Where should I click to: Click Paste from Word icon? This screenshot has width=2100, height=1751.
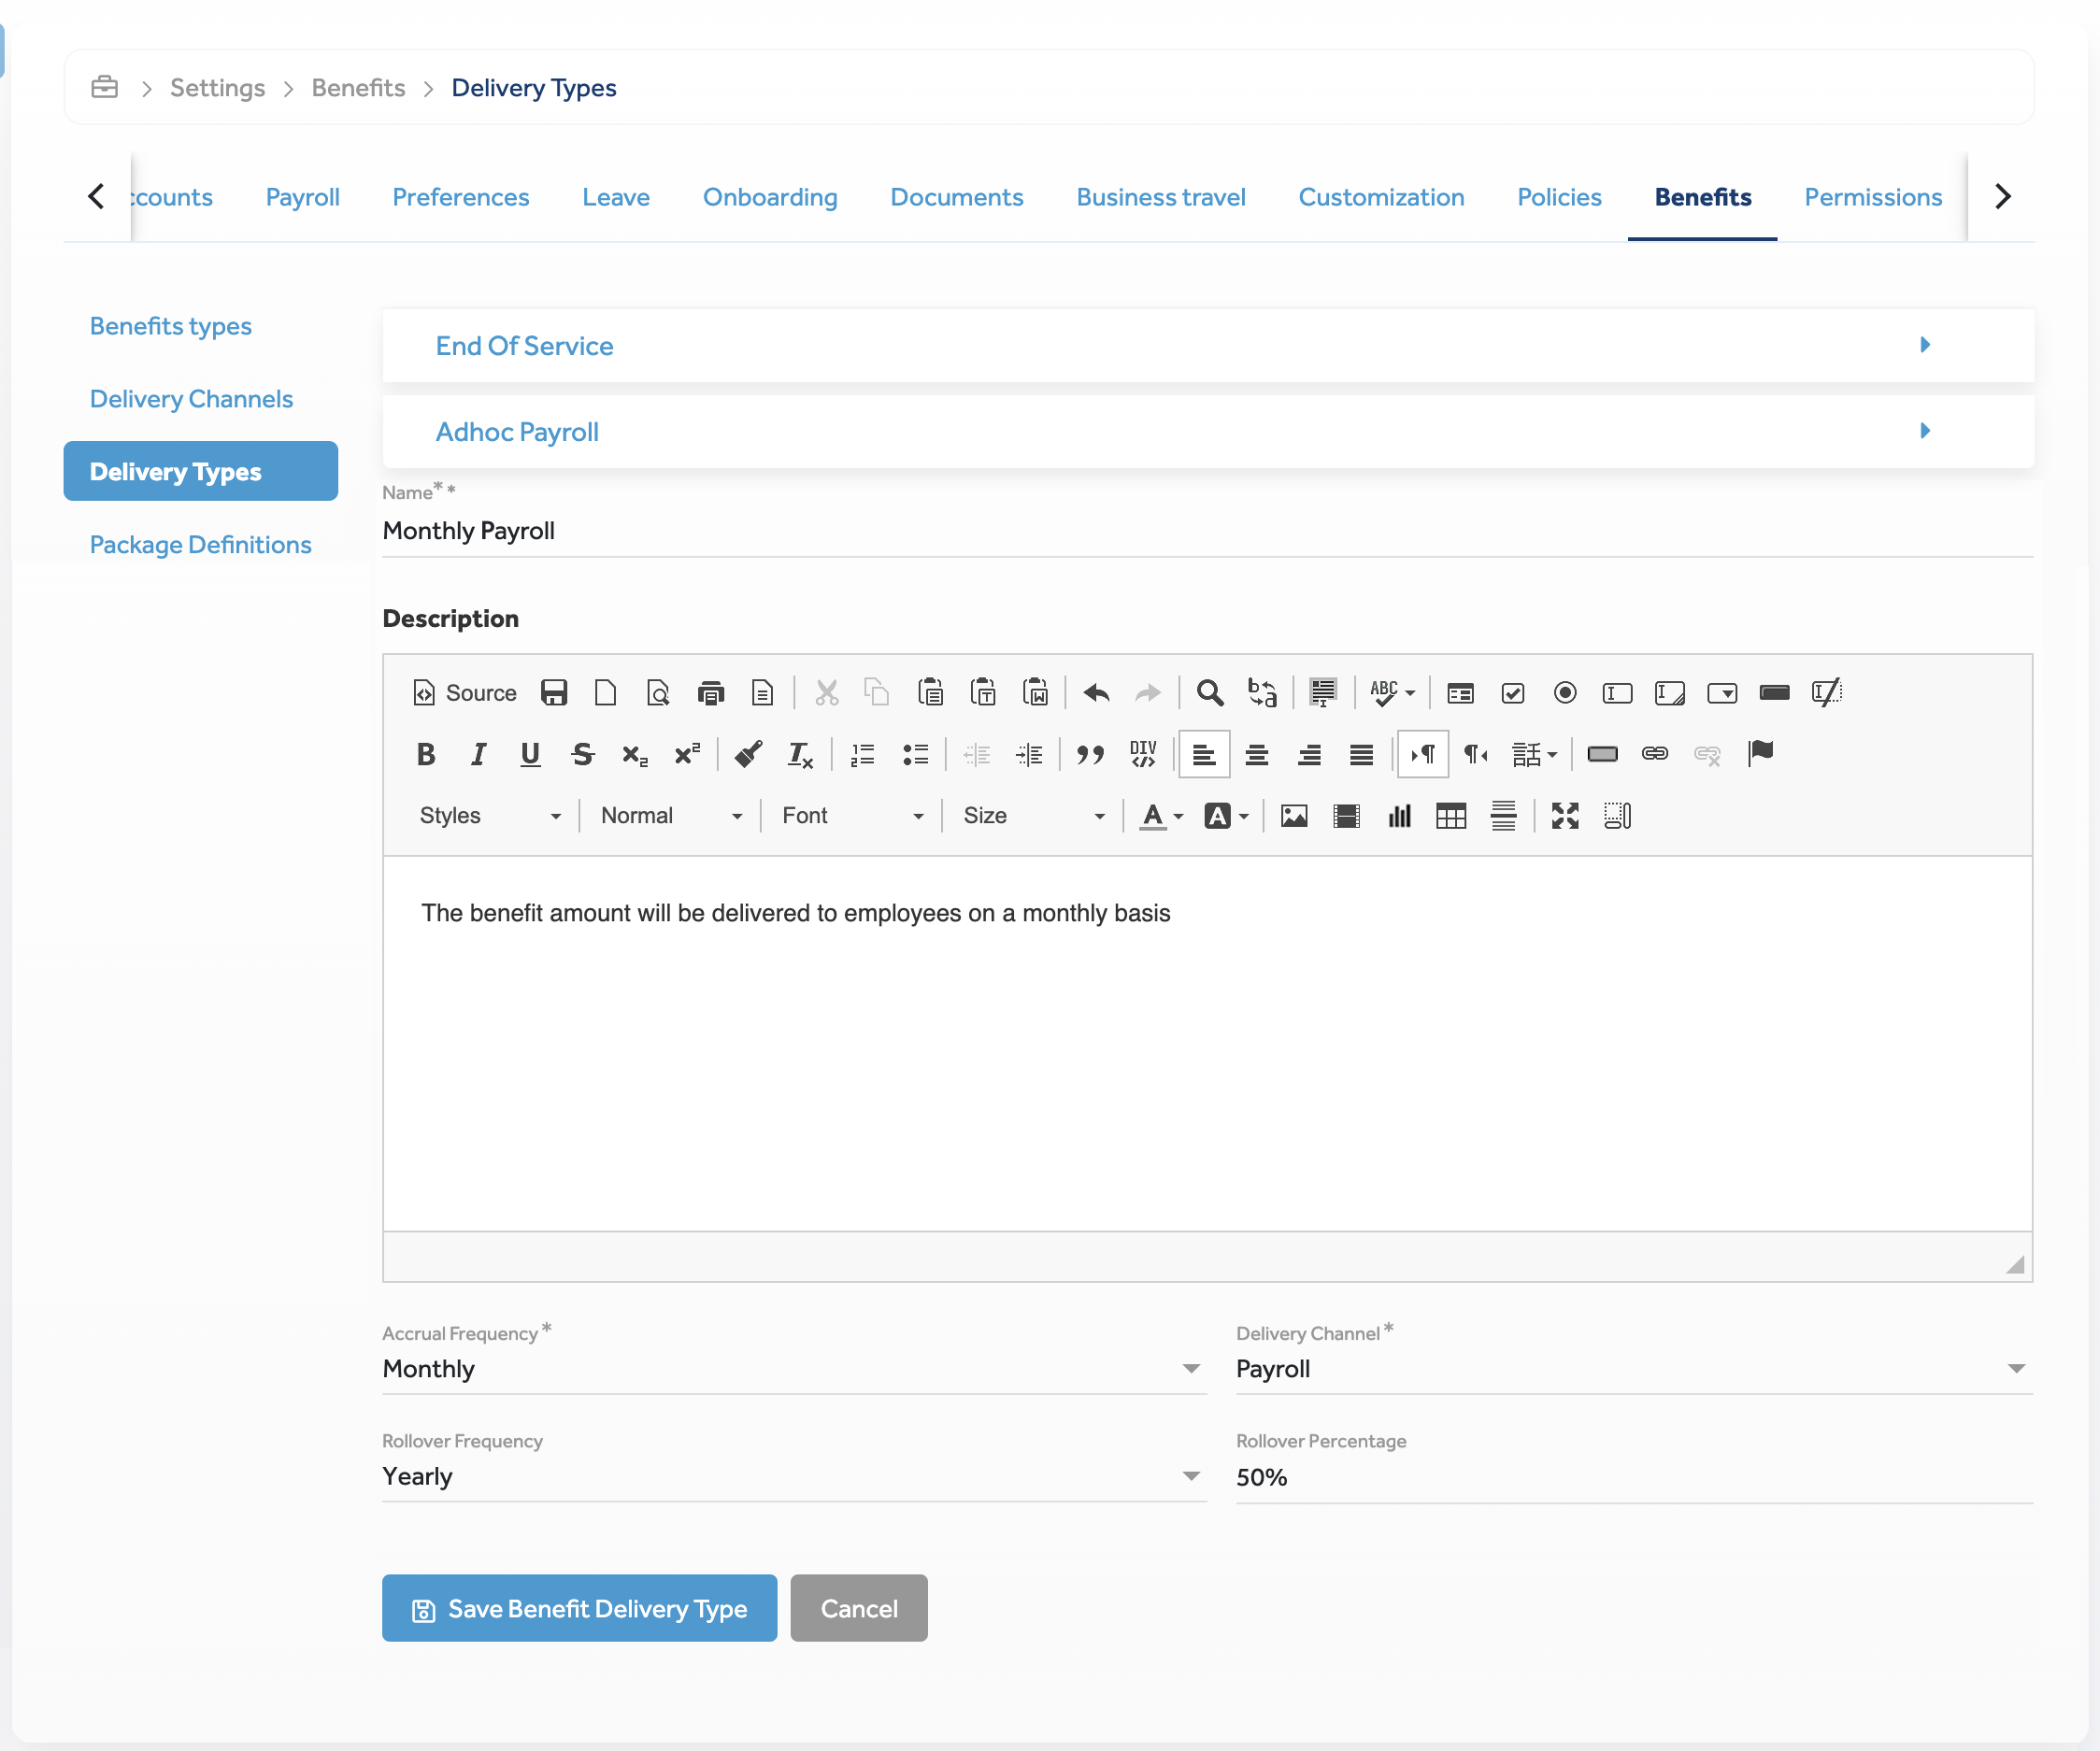pos(1035,693)
